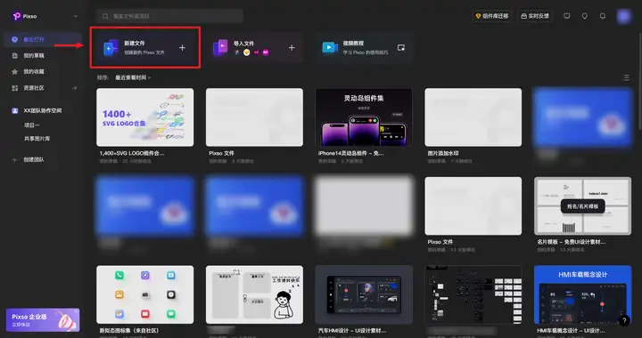Image resolution: width=642 pixels, height=338 pixels.
Task: Click the purple import file icon
Action: coord(221,48)
